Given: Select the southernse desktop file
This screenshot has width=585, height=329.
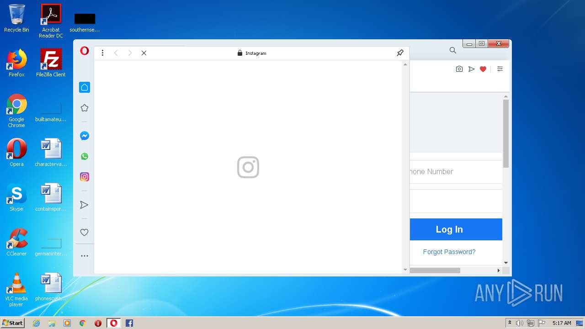Looking at the screenshot, I should pyautogui.click(x=85, y=23).
